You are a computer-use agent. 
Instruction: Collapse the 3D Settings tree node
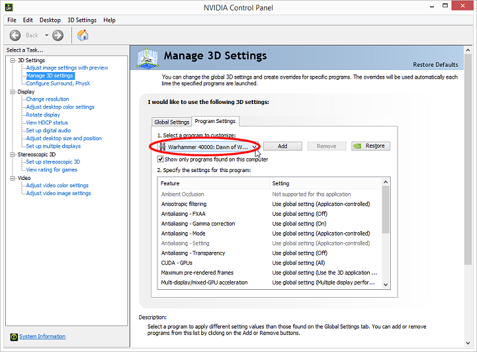[12, 60]
